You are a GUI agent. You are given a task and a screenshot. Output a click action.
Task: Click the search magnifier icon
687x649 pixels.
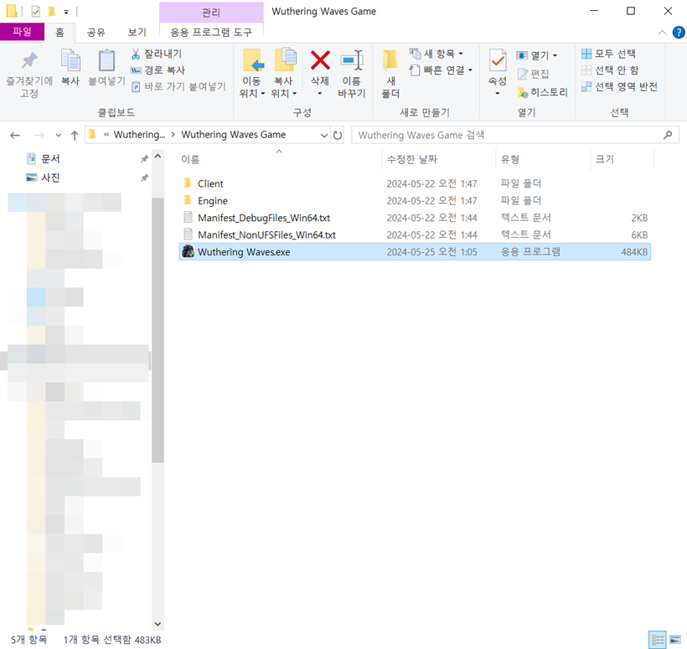pyautogui.click(x=668, y=135)
